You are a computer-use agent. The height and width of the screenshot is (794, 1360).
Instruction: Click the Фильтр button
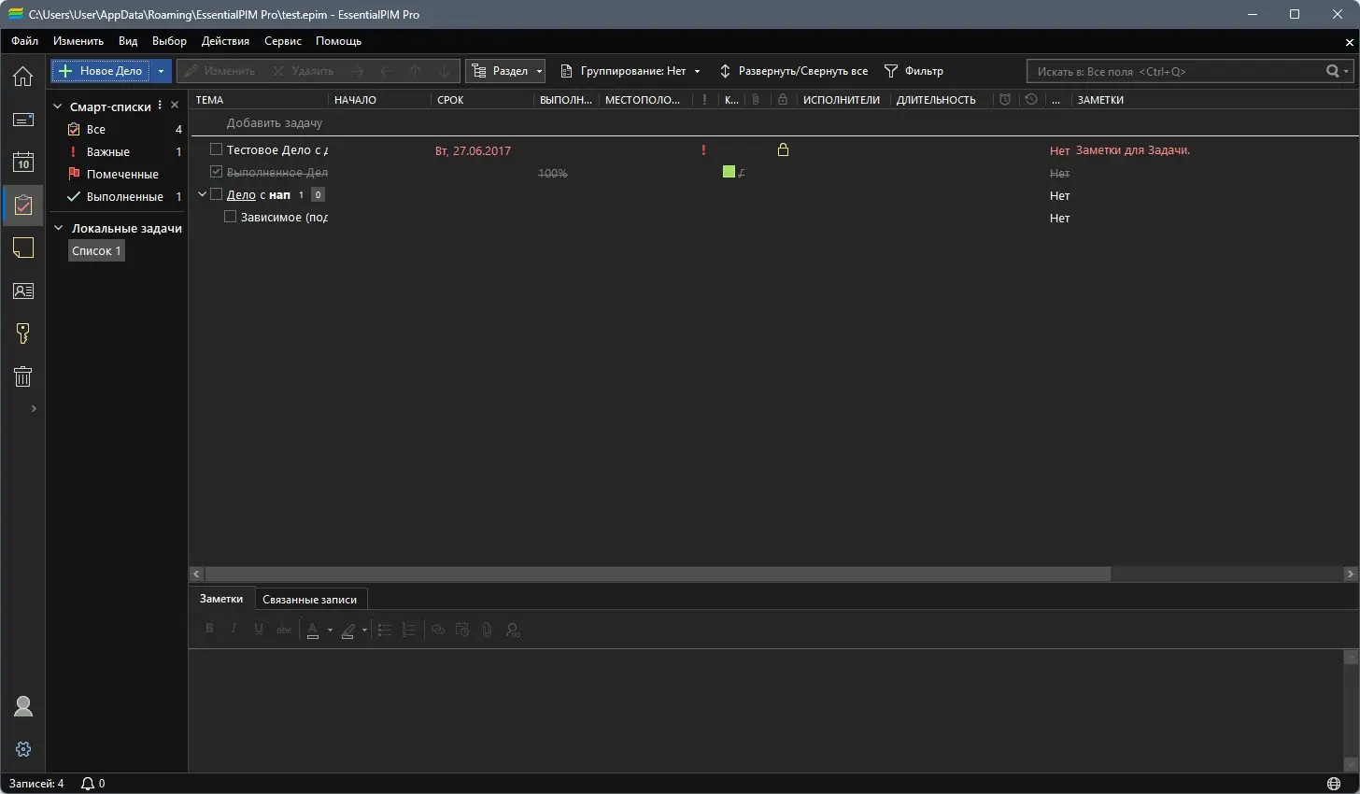coord(914,71)
